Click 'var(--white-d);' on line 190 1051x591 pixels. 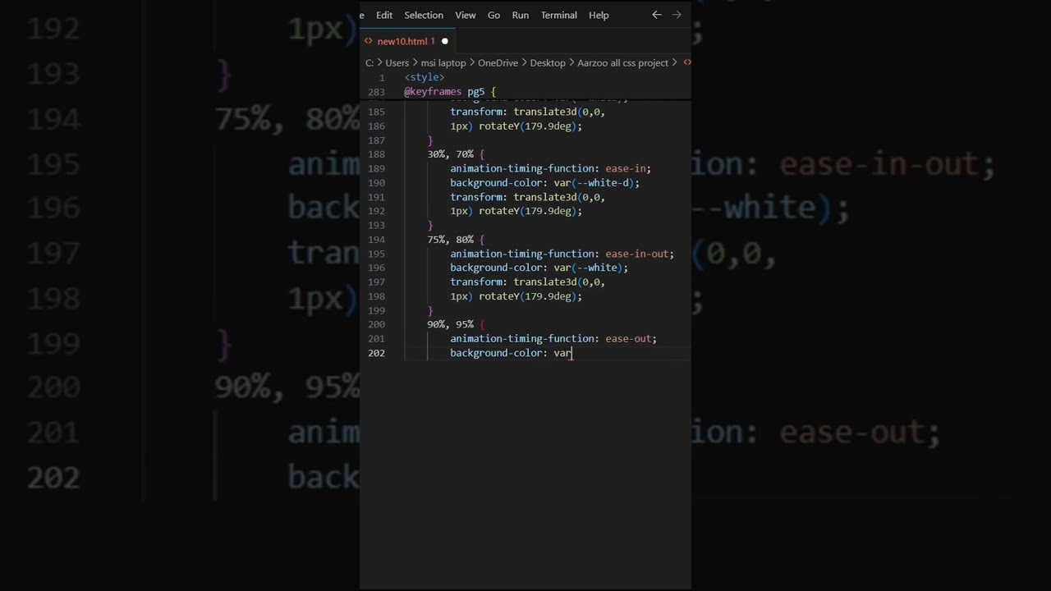(x=596, y=183)
